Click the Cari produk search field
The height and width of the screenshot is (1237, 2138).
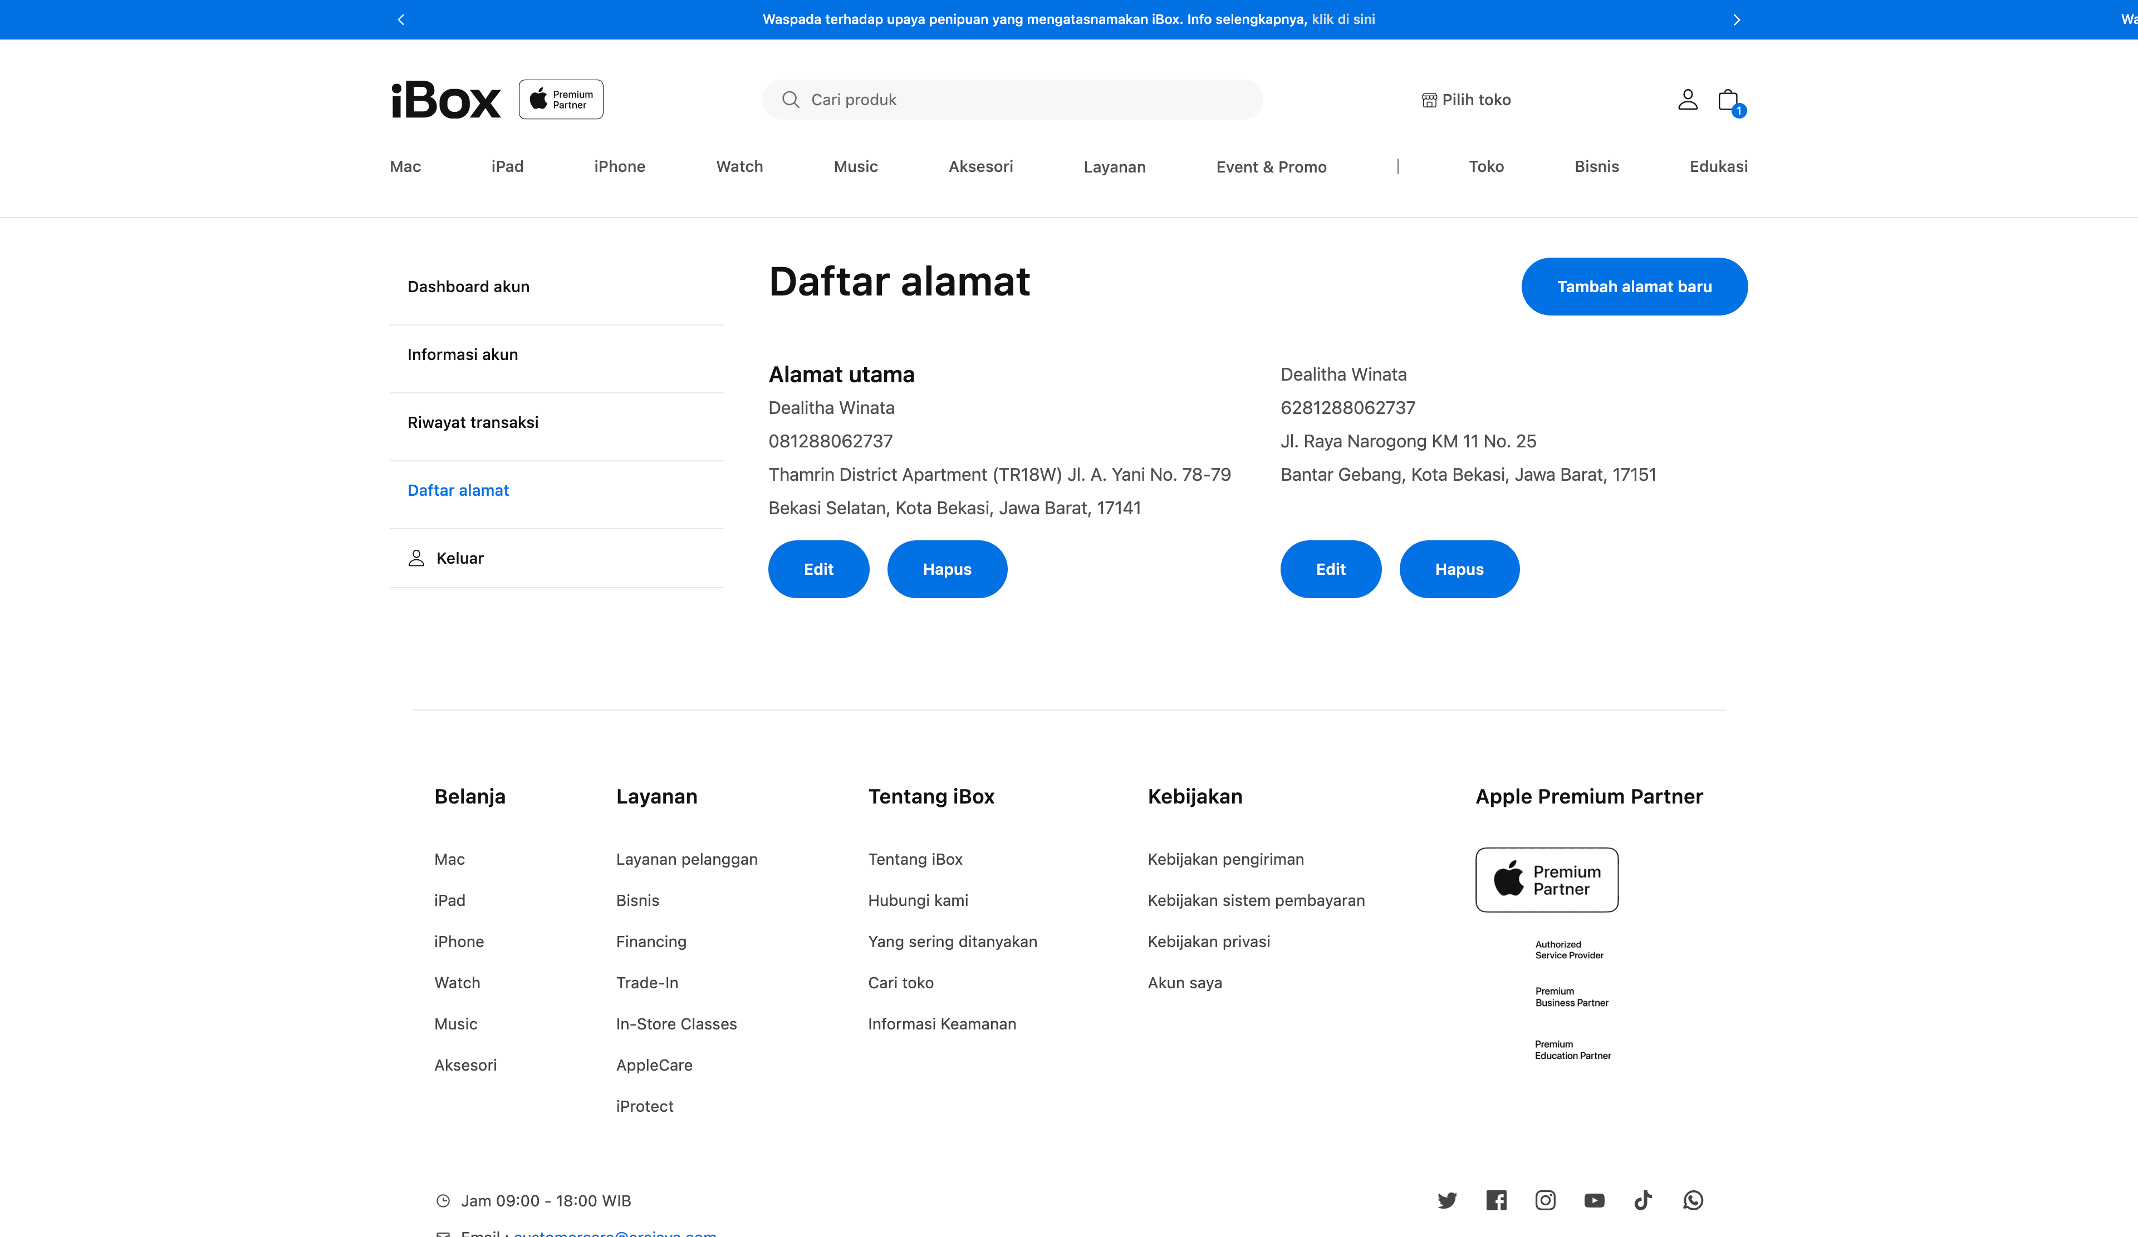pos(1012,99)
